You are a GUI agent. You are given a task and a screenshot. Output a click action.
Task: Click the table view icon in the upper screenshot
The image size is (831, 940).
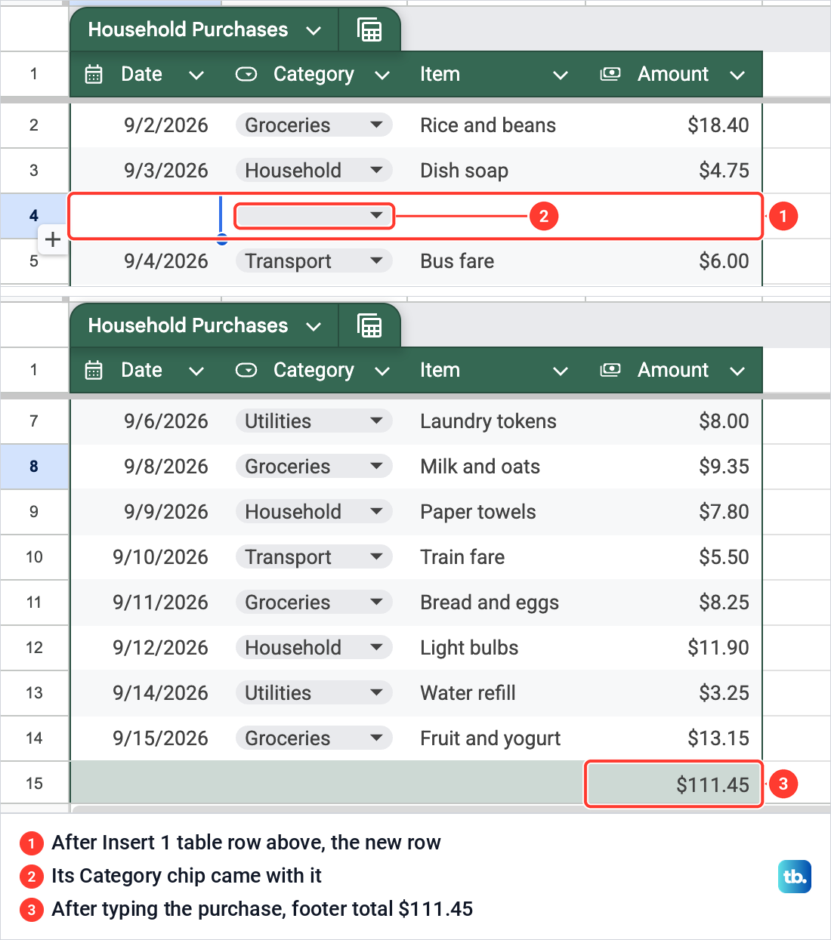coord(369,30)
